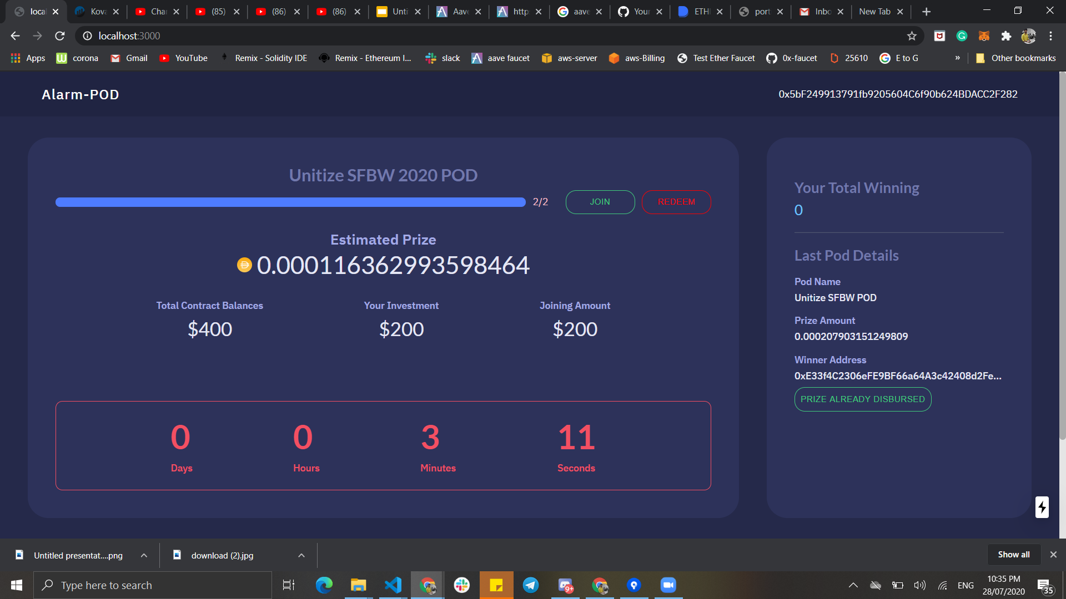Click the lightning bolt icon at bottom right
1066x599 pixels.
tap(1042, 507)
